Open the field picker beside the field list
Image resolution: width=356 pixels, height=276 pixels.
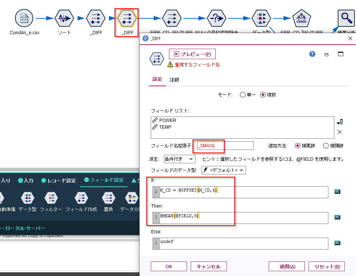tap(339, 121)
